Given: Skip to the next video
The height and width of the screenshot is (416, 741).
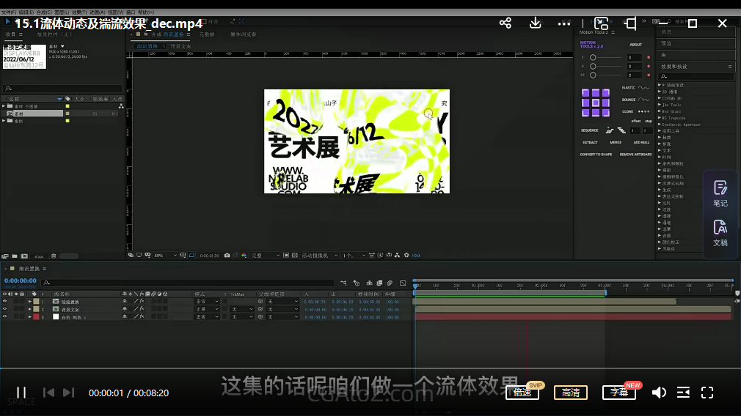Looking at the screenshot, I should tap(68, 393).
